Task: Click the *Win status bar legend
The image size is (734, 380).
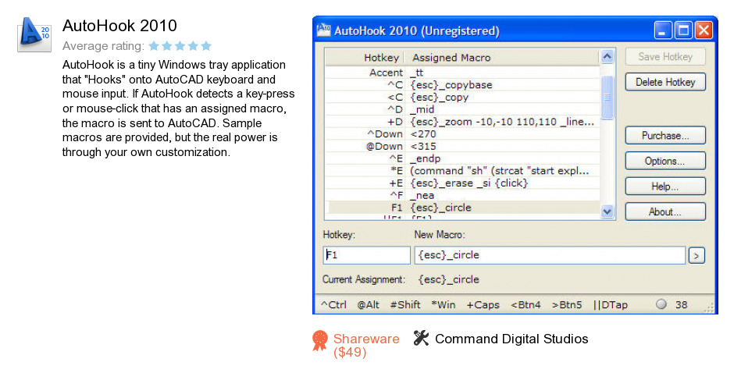Action: (444, 304)
